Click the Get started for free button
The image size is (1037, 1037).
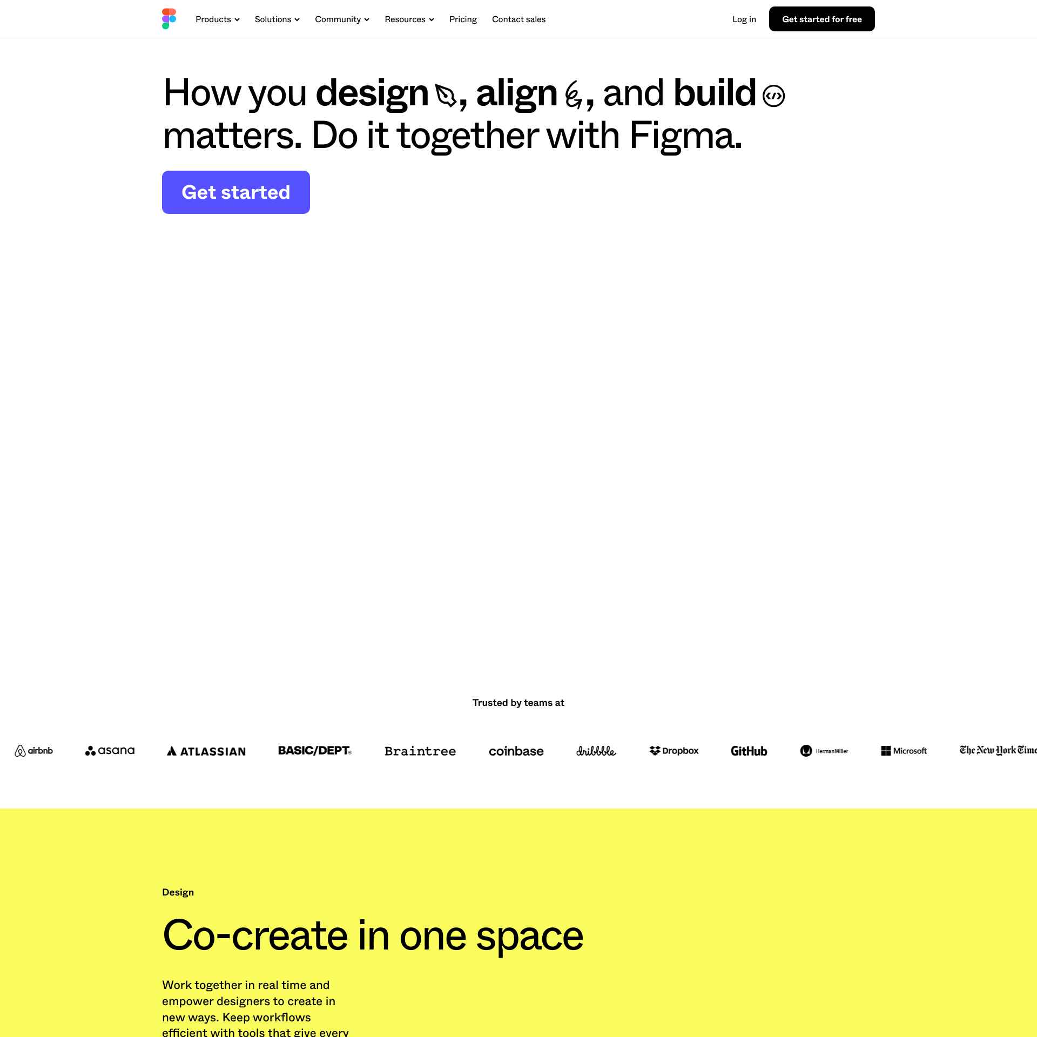coord(821,19)
